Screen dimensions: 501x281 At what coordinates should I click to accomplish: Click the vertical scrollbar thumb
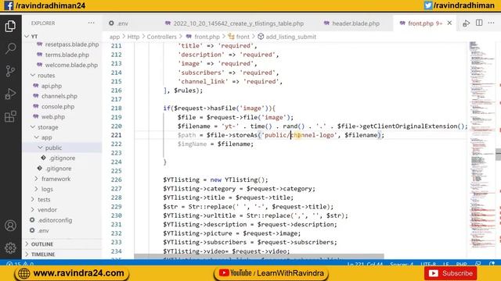[498, 155]
